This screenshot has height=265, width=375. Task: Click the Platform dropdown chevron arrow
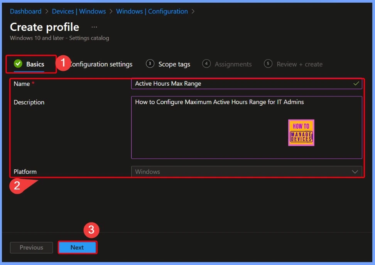coord(355,172)
